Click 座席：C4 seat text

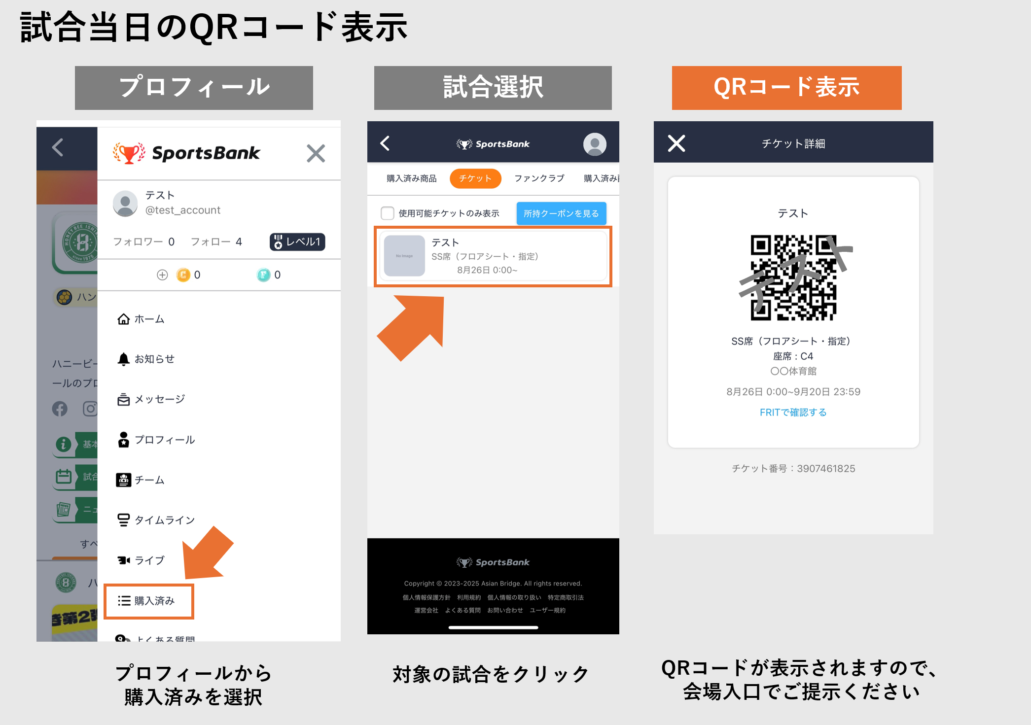pyautogui.click(x=793, y=356)
